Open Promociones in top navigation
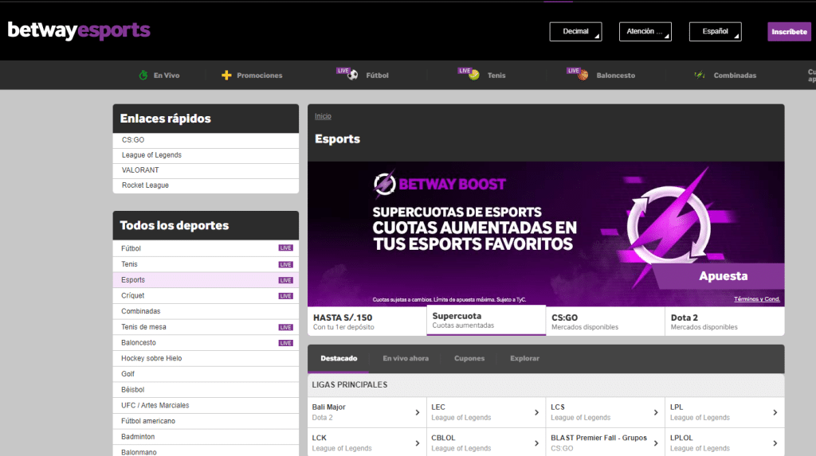Viewport: 816px width, 456px height. (252, 75)
